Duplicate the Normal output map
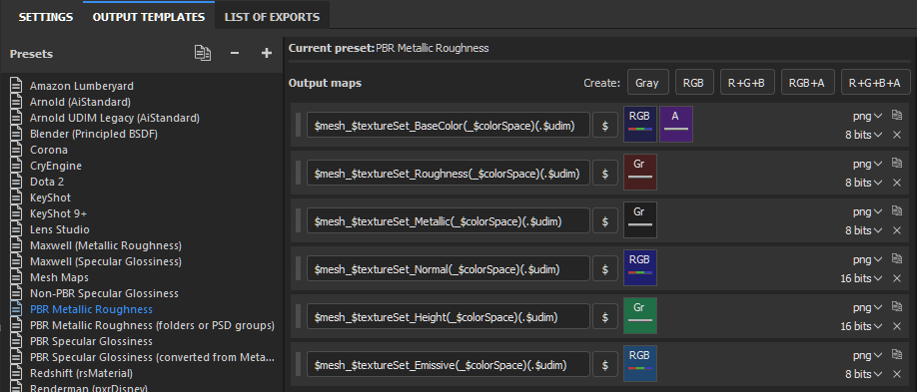 896,259
